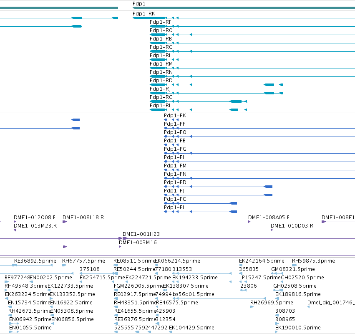This screenshot has height=334, width=355.
Task: Select transcript Pdp1-RB label
Action: coord(161,39)
